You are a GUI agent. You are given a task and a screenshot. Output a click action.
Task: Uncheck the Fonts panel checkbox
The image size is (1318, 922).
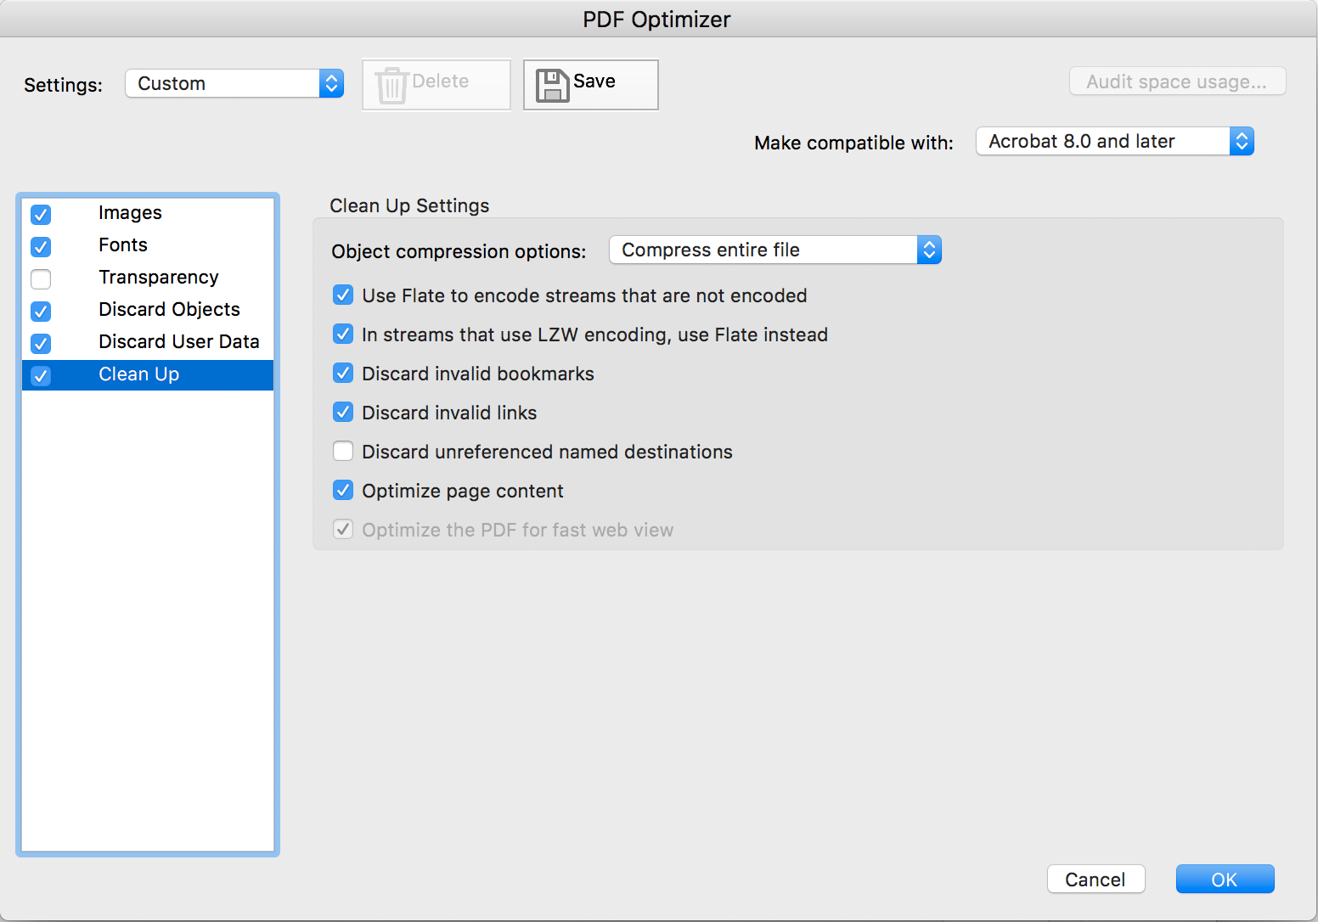pyautogui.click(x=41, y=246)
